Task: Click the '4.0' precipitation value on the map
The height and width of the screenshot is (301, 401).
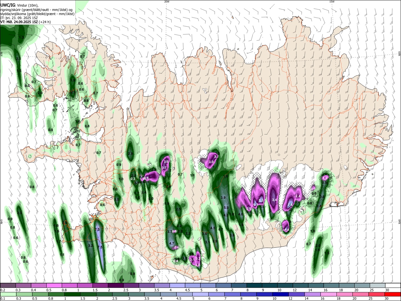Action: (x=241, y=214)
